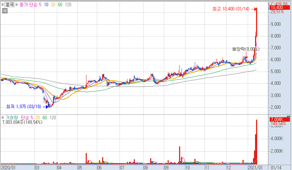Image resolution: width=292 pixels, height=170 pixels.
Task: Click the 2021/01 date axis label
Action: coord(255,168)
